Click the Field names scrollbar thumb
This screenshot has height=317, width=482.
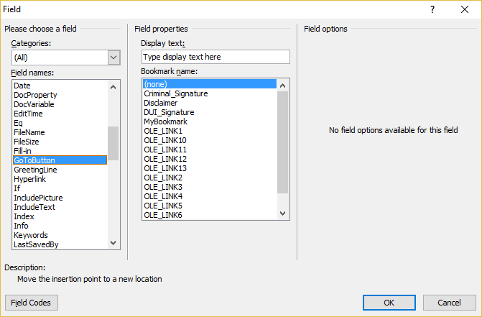tap(113, 143)
